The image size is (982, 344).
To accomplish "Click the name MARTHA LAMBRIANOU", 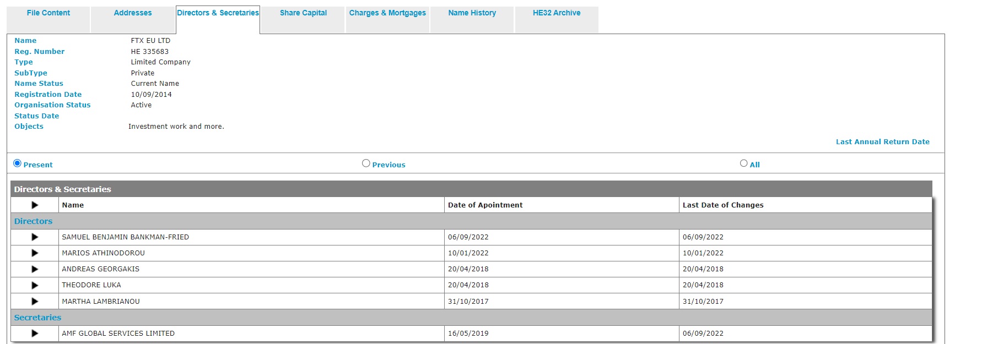I will point(101,302).
